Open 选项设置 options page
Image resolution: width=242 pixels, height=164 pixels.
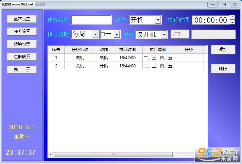(x=22, y=44)
